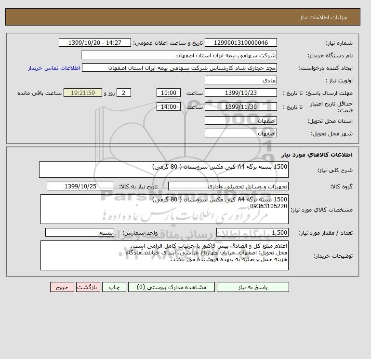Click اطلاعات کالاهای مورد نیاز section heading
The image size is (371, 359).
317,155
